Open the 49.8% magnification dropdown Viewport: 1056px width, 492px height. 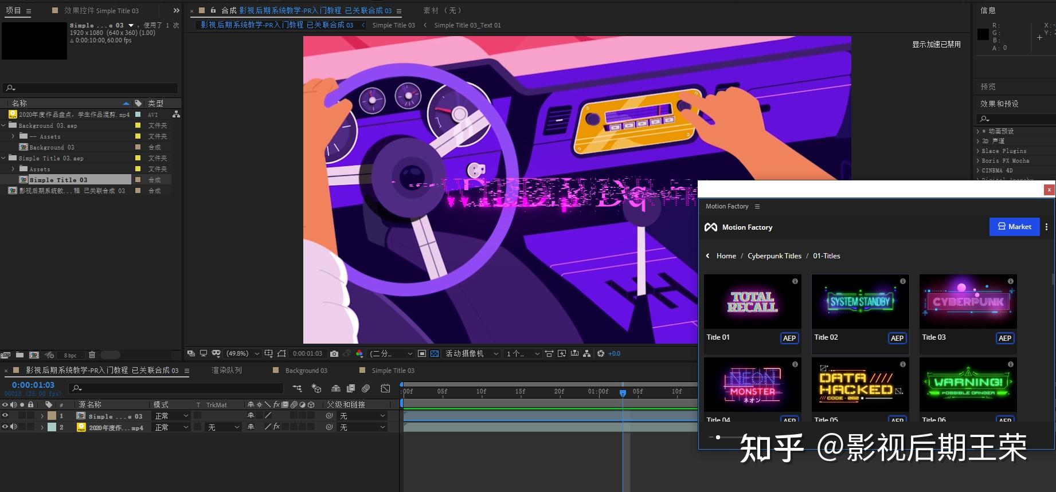pos(243,354)
